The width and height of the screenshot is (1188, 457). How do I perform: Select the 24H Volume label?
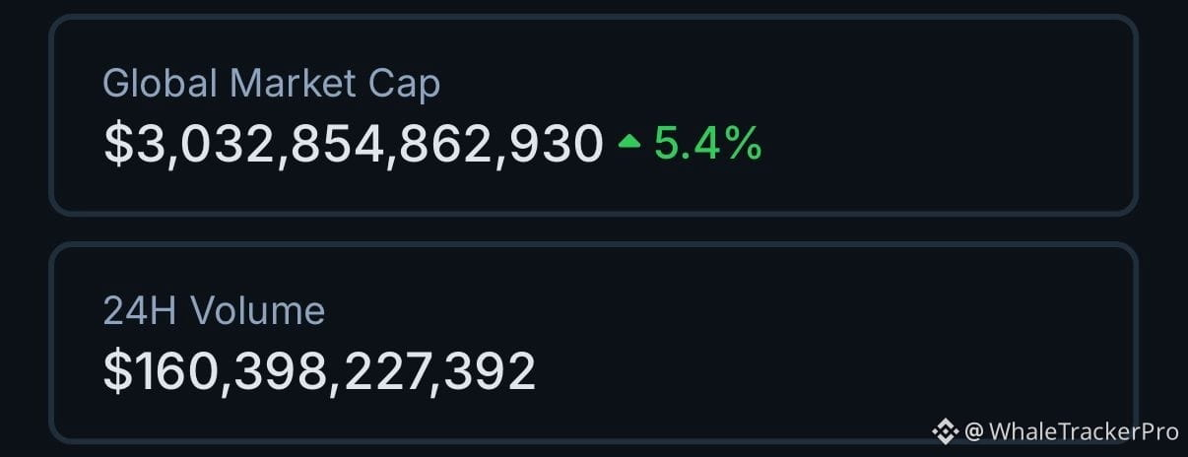coord(214,311)
